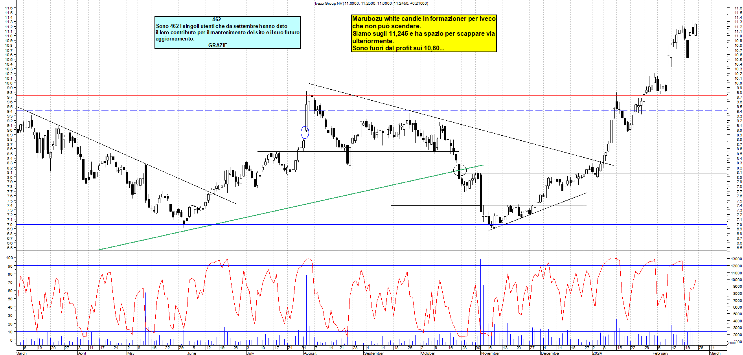
Task: Click the '5000' volume scale label
Action: 737,314
